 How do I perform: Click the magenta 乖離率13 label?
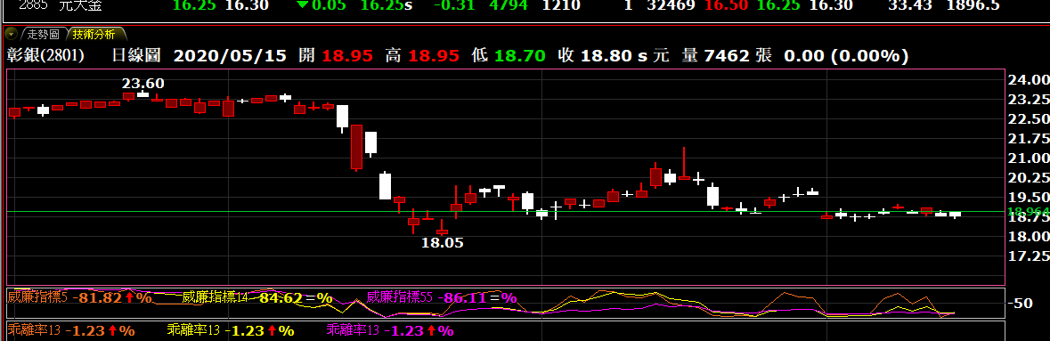coord(354,329)
